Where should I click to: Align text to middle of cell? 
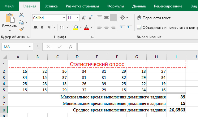pyautogui.click(x=106, y=18)
